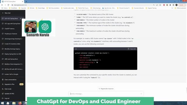This screenshot has width=187, height=105.
Task: Open the Windows Start menu
Action: tap(2, 103)
